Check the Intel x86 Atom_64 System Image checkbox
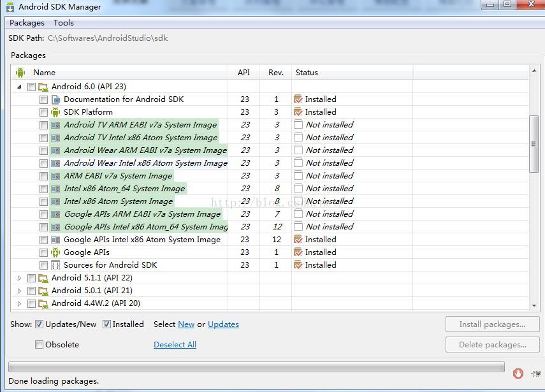 [x=43, y=189]
